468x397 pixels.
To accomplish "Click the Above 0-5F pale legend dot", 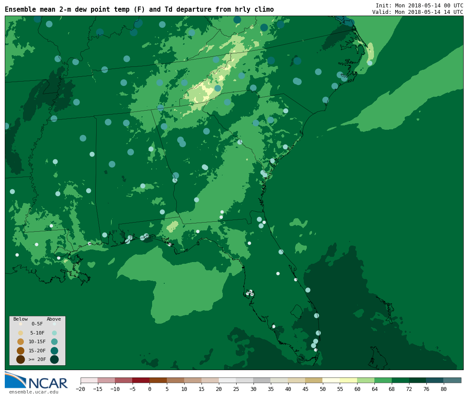I will 54,324.
